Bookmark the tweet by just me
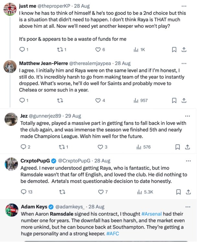Screen dimensions: 197x243 (174, 50)
